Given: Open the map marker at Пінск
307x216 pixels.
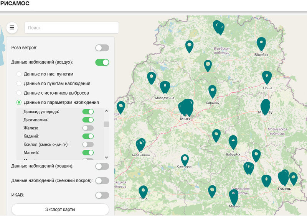Looking at the screenshot, I should (x=143, y=191).
